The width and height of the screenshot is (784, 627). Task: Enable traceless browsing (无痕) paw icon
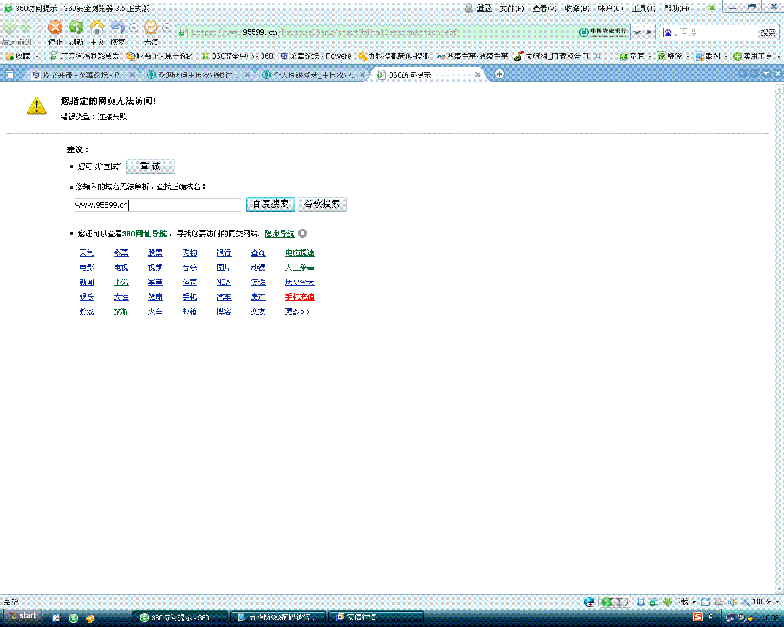[x=151, y=28]
